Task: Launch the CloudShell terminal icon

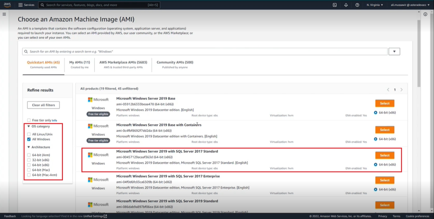Action: click(335, 5)
